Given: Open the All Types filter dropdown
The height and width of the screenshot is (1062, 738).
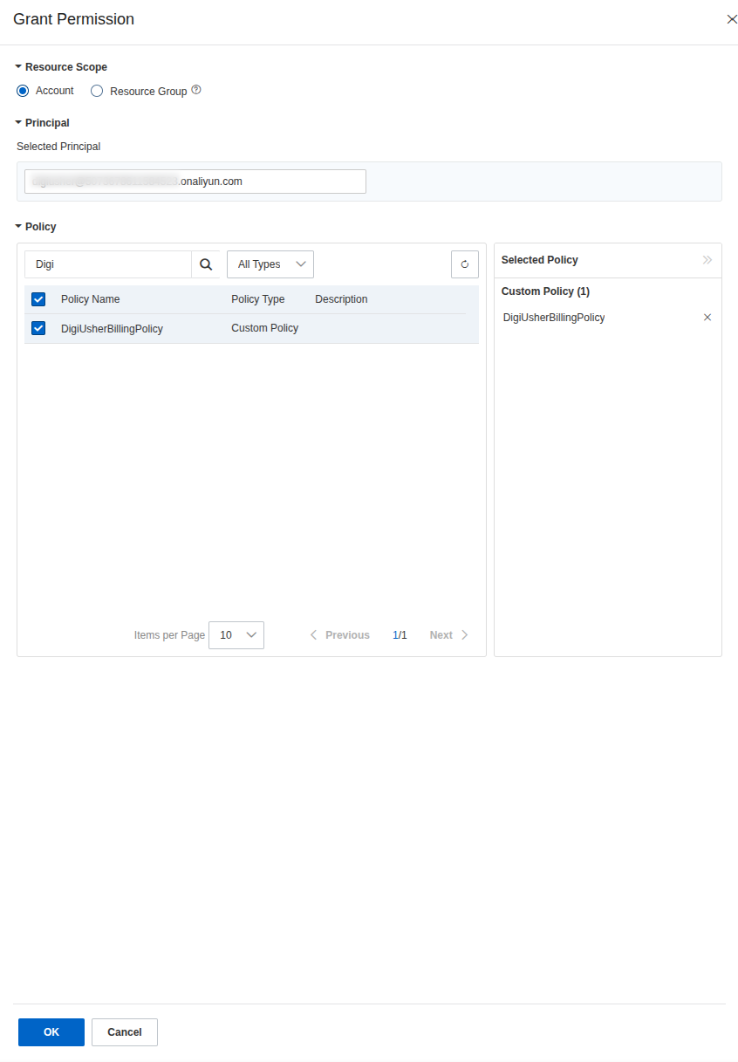Looking at the screenshot, I should click(x=270, y=264).
